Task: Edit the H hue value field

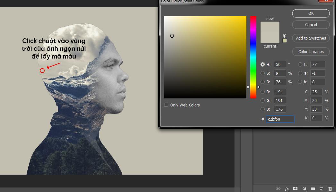Action: 280,64
